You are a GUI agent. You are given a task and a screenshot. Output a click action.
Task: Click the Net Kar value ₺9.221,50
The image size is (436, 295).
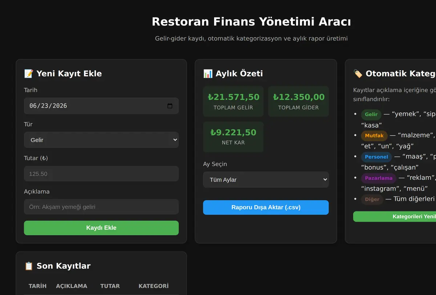pyautogui.click(x=233, y=132)
